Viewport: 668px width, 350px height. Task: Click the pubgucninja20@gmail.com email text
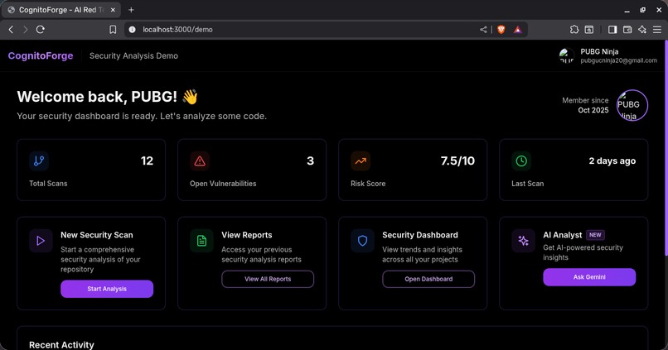[x=618, y=60]
